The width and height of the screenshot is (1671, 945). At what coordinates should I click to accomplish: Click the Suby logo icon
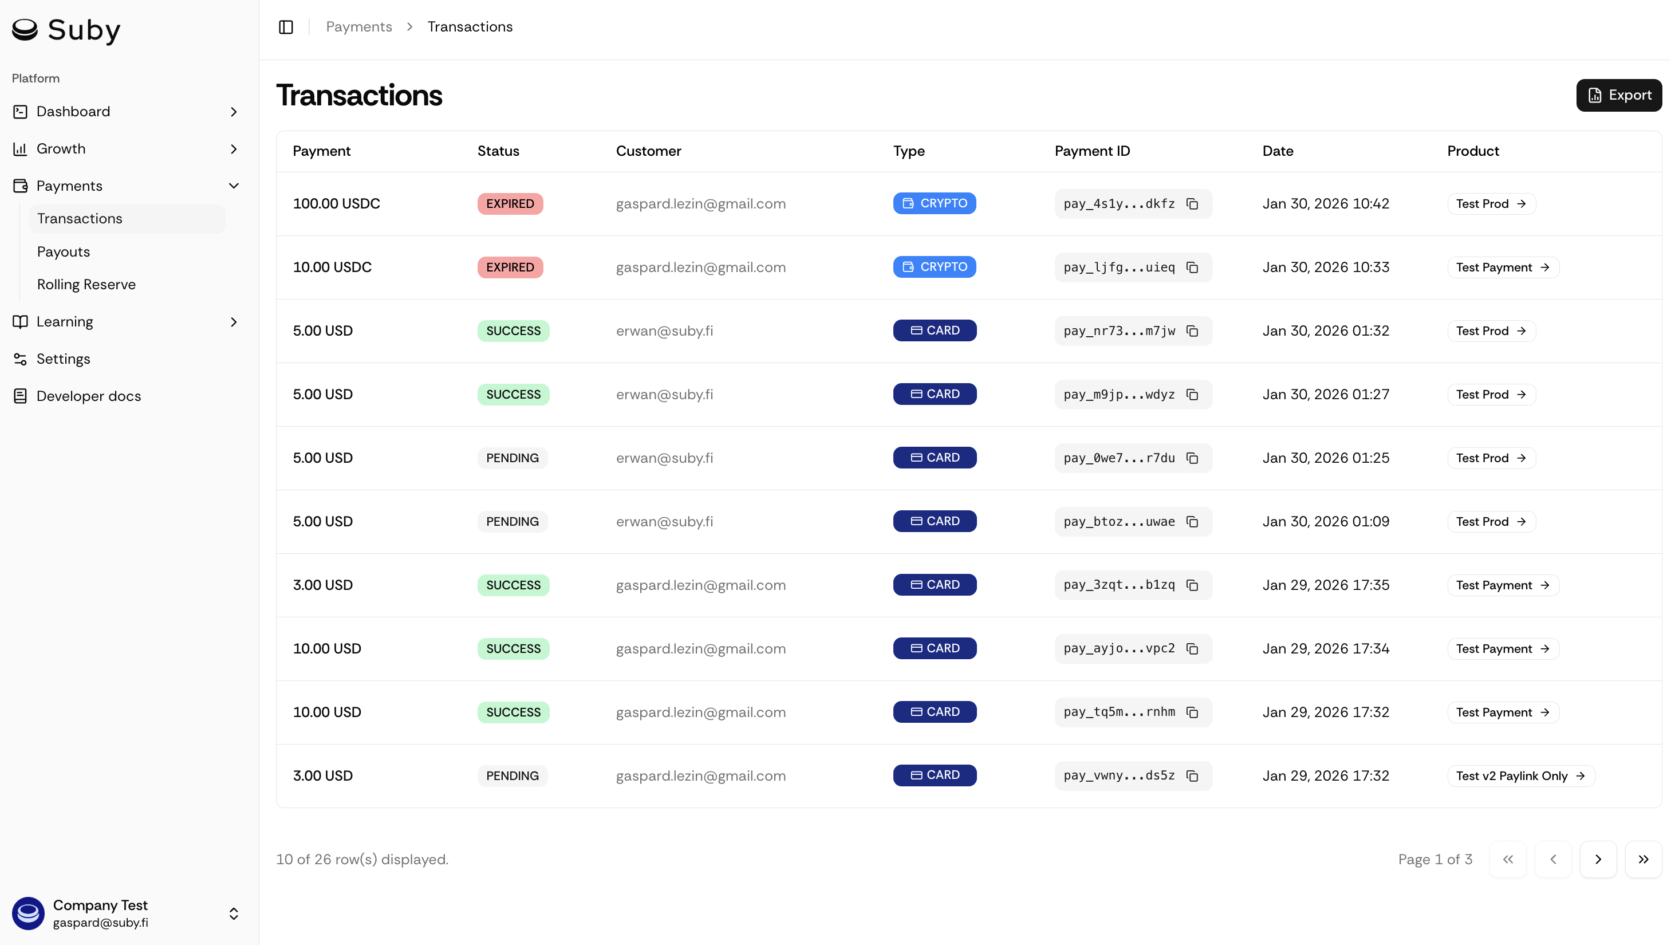coord(25,30)
